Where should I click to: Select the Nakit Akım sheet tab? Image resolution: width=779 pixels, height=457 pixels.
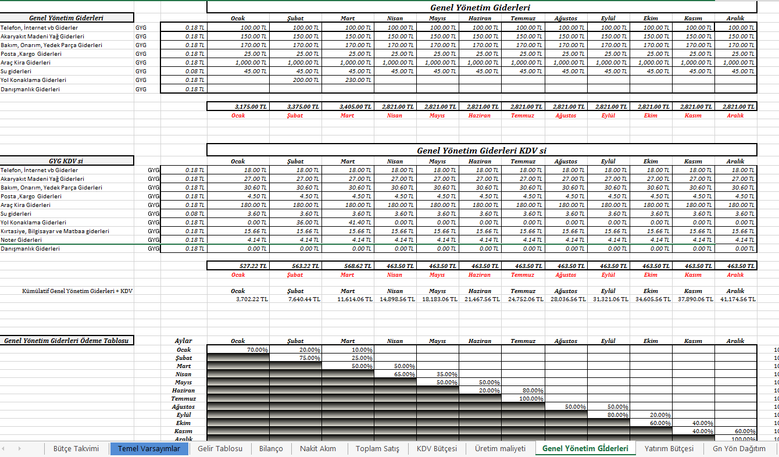point(318,449)
